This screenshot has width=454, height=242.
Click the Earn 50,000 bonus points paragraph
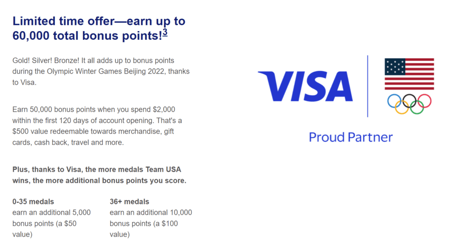click(x=97, y=126)
